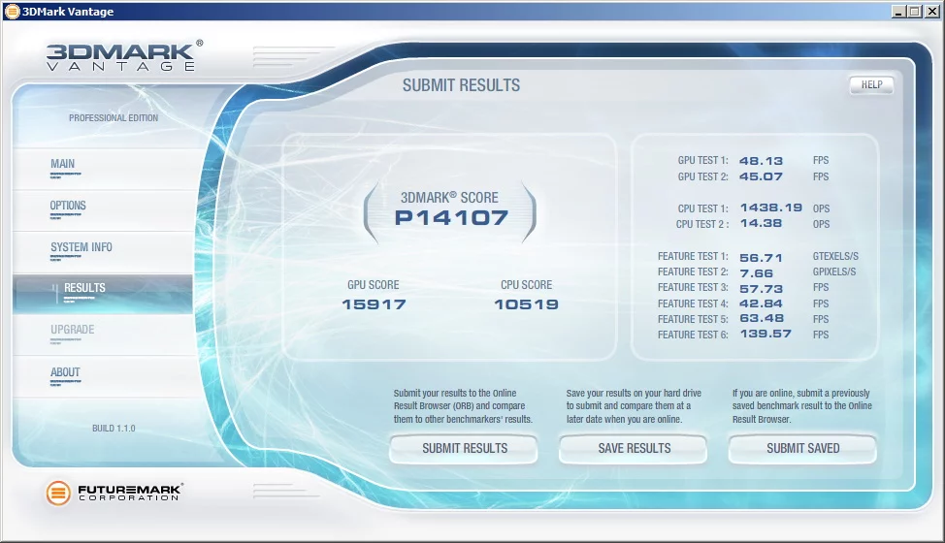The image size is (945, 543).
Task: Click the 3DMark Vantage title bar icon
Action: [12, 11]
